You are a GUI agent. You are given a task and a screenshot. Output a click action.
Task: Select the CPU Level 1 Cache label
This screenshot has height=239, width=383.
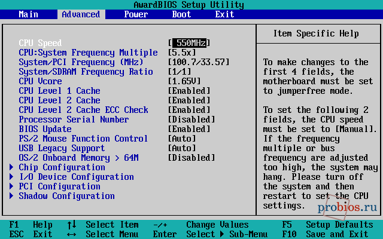pyautogui.click(x=59, y=91)
